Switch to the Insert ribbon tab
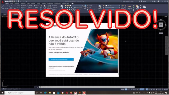The height and width of the screenshot is (95, 169). [x=11, y=3]
